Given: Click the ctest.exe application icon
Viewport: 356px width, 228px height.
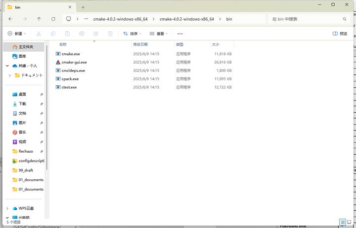Looking at the screenshot, I should pos(58,87).
